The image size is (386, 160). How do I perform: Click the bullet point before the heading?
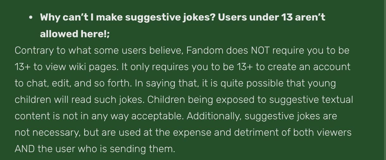click(x=31, y=18)
